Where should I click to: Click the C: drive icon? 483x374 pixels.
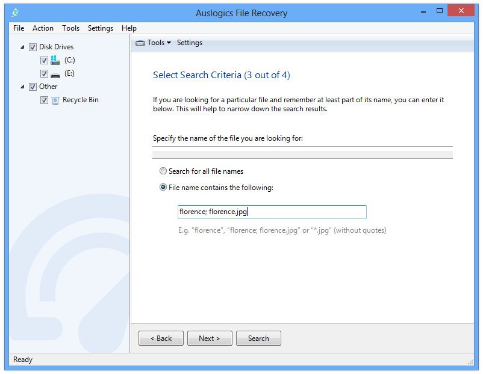point(55,60)
